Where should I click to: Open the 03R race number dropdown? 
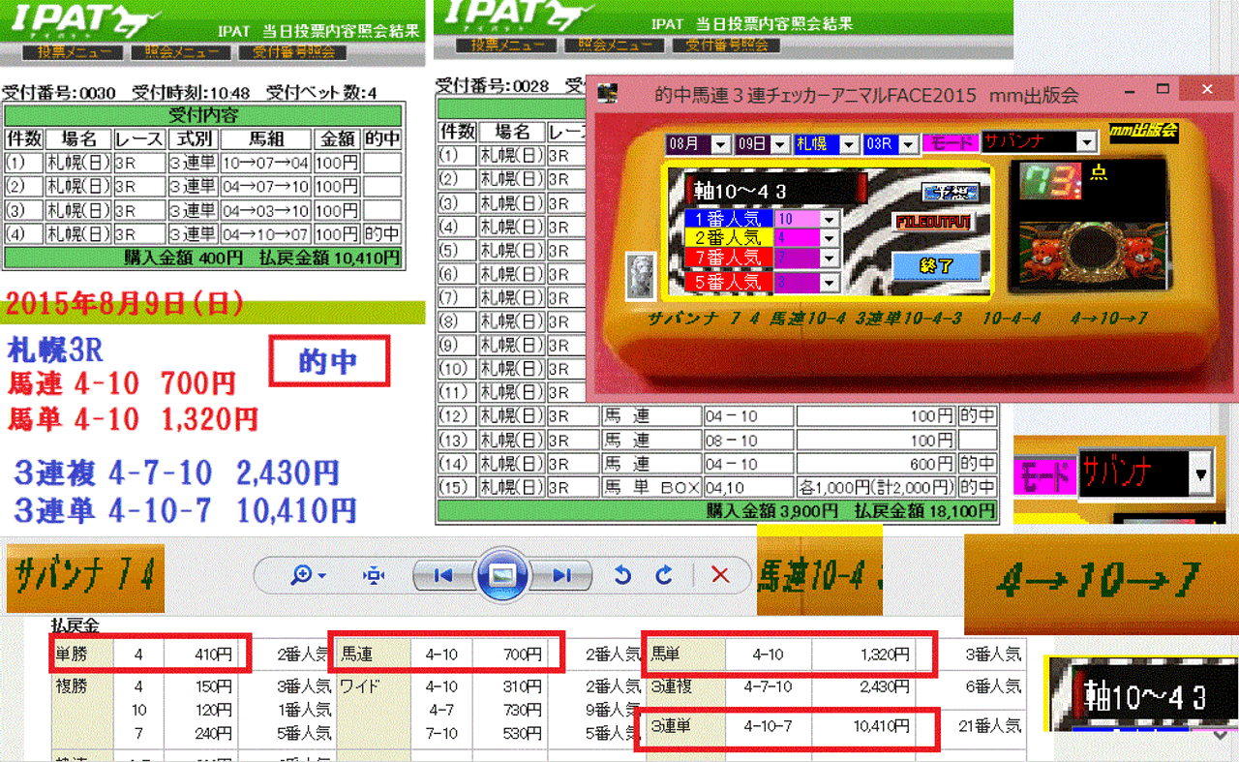click(908, 144)
